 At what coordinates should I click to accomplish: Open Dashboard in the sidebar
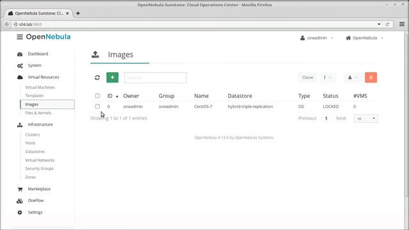pyautogui.click(x=38, y=54)
